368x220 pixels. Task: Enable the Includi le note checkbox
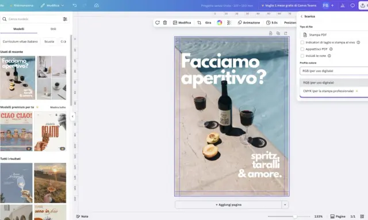tap(302, 56)
